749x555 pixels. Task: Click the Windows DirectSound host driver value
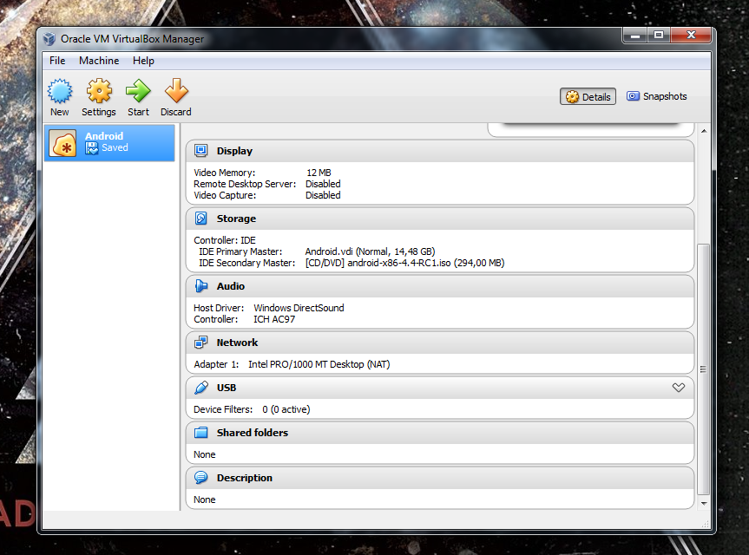[299, 308]
